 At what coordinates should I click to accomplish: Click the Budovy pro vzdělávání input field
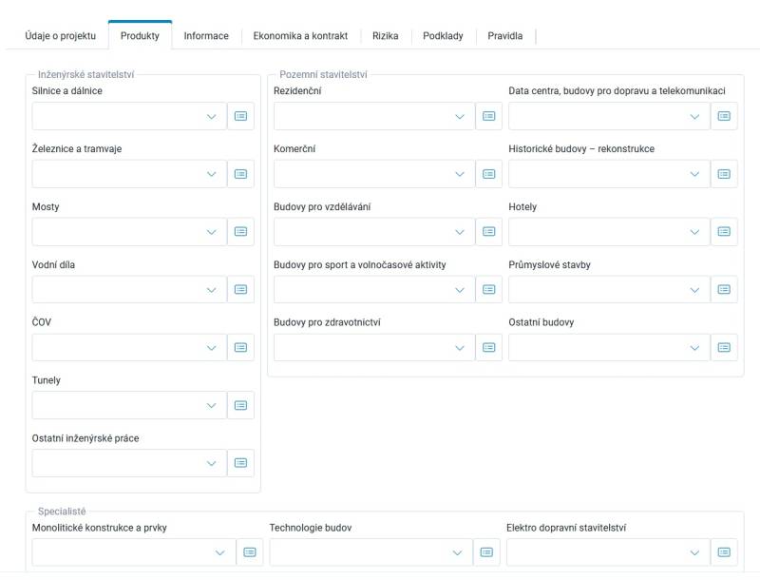click(373, 232)
